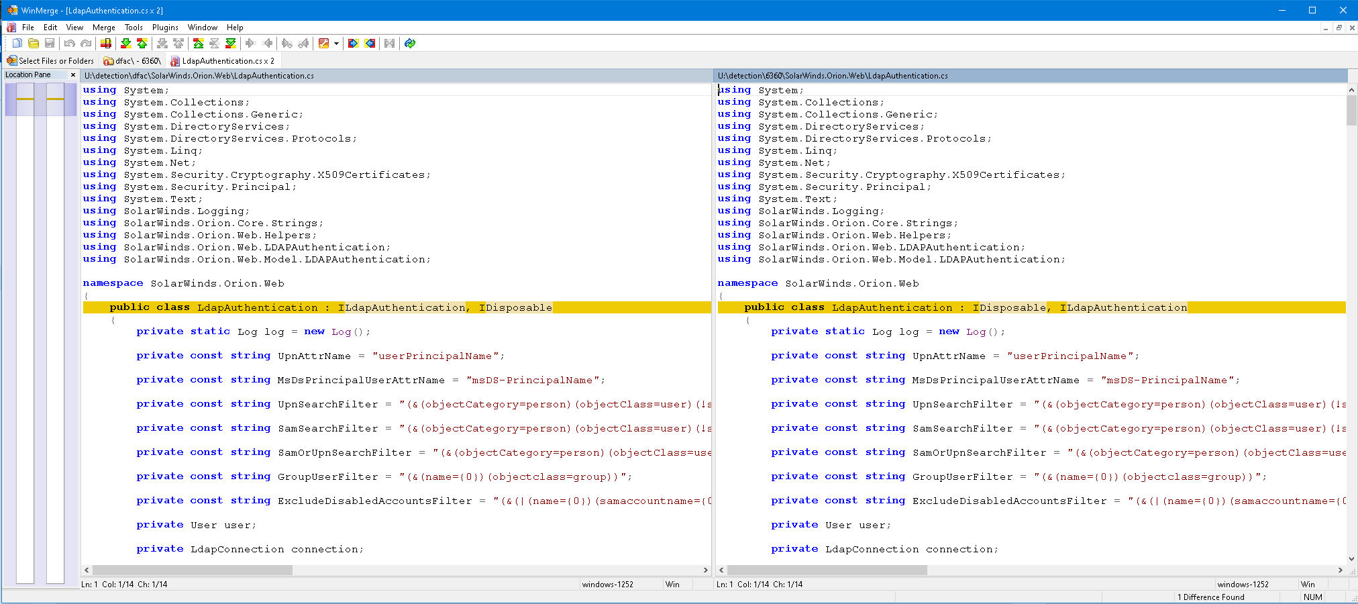The image size is (1358, 604).
Task: Open the Plugins menu
Action: tap(165, 28)
